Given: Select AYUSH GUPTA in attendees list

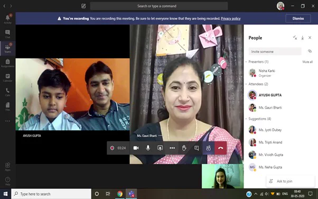Looking at the screenshot, I should [x=280, y=95].
